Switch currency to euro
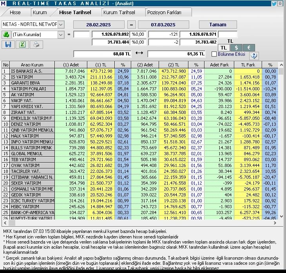Viewport: 286px width, 273px height. pyautogui.click(x=249, y=48)
